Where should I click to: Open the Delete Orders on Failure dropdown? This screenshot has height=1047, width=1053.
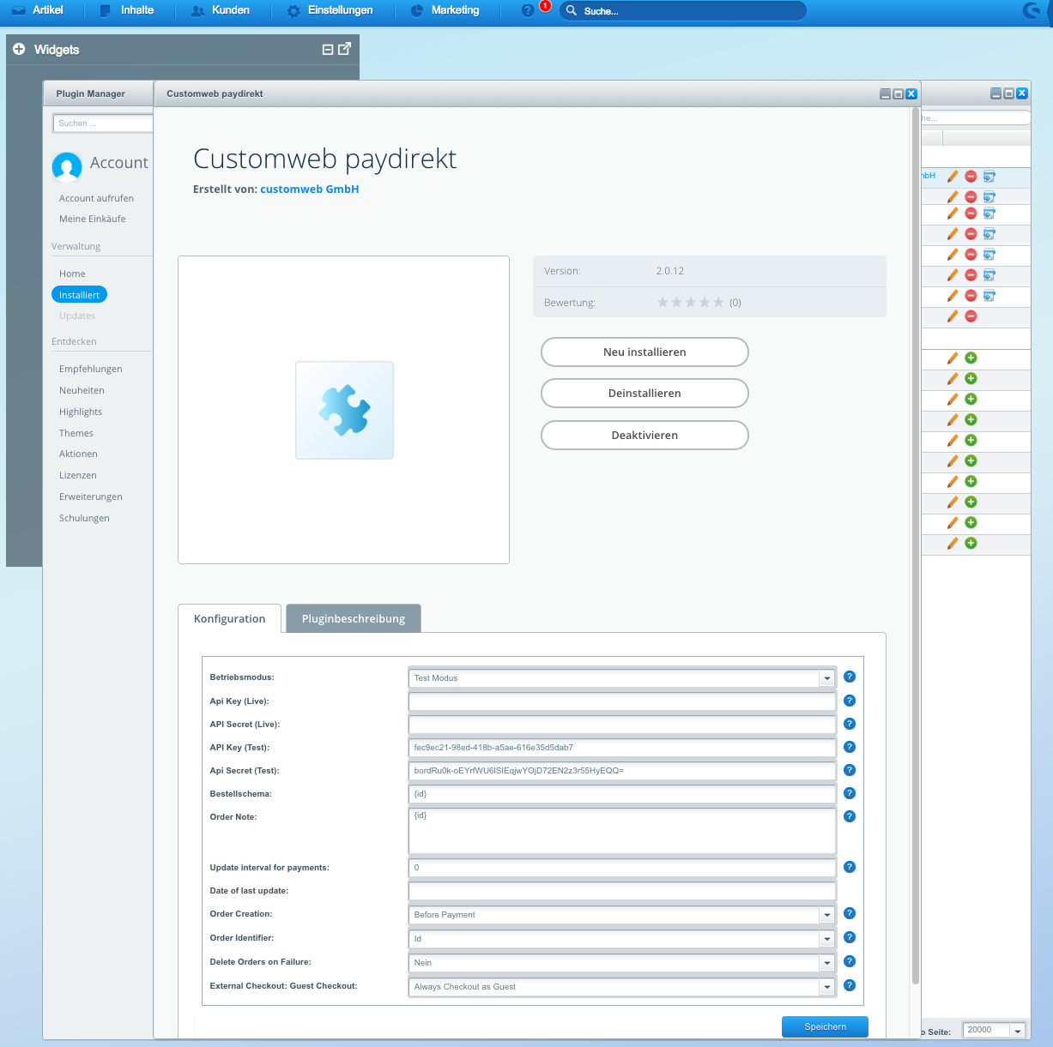pos(826,963)
